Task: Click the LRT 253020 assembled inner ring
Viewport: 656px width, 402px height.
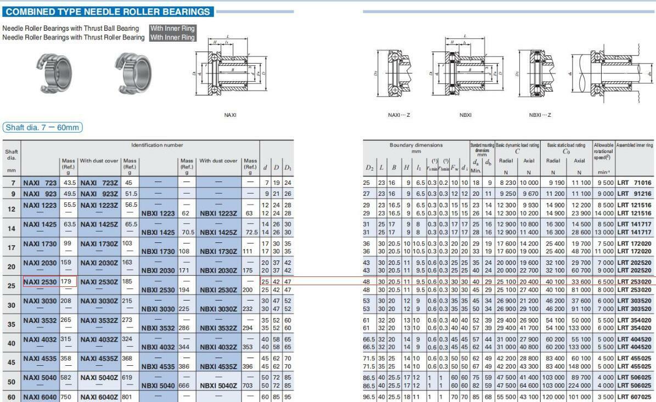Action: coord(633,282)
